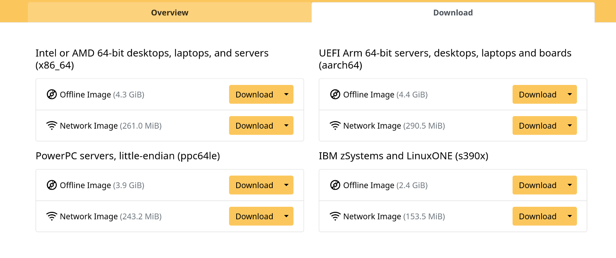Click the 'Intel or AMD 64-bit desktops' heading
616x258 pixels.
click(152, 59)
